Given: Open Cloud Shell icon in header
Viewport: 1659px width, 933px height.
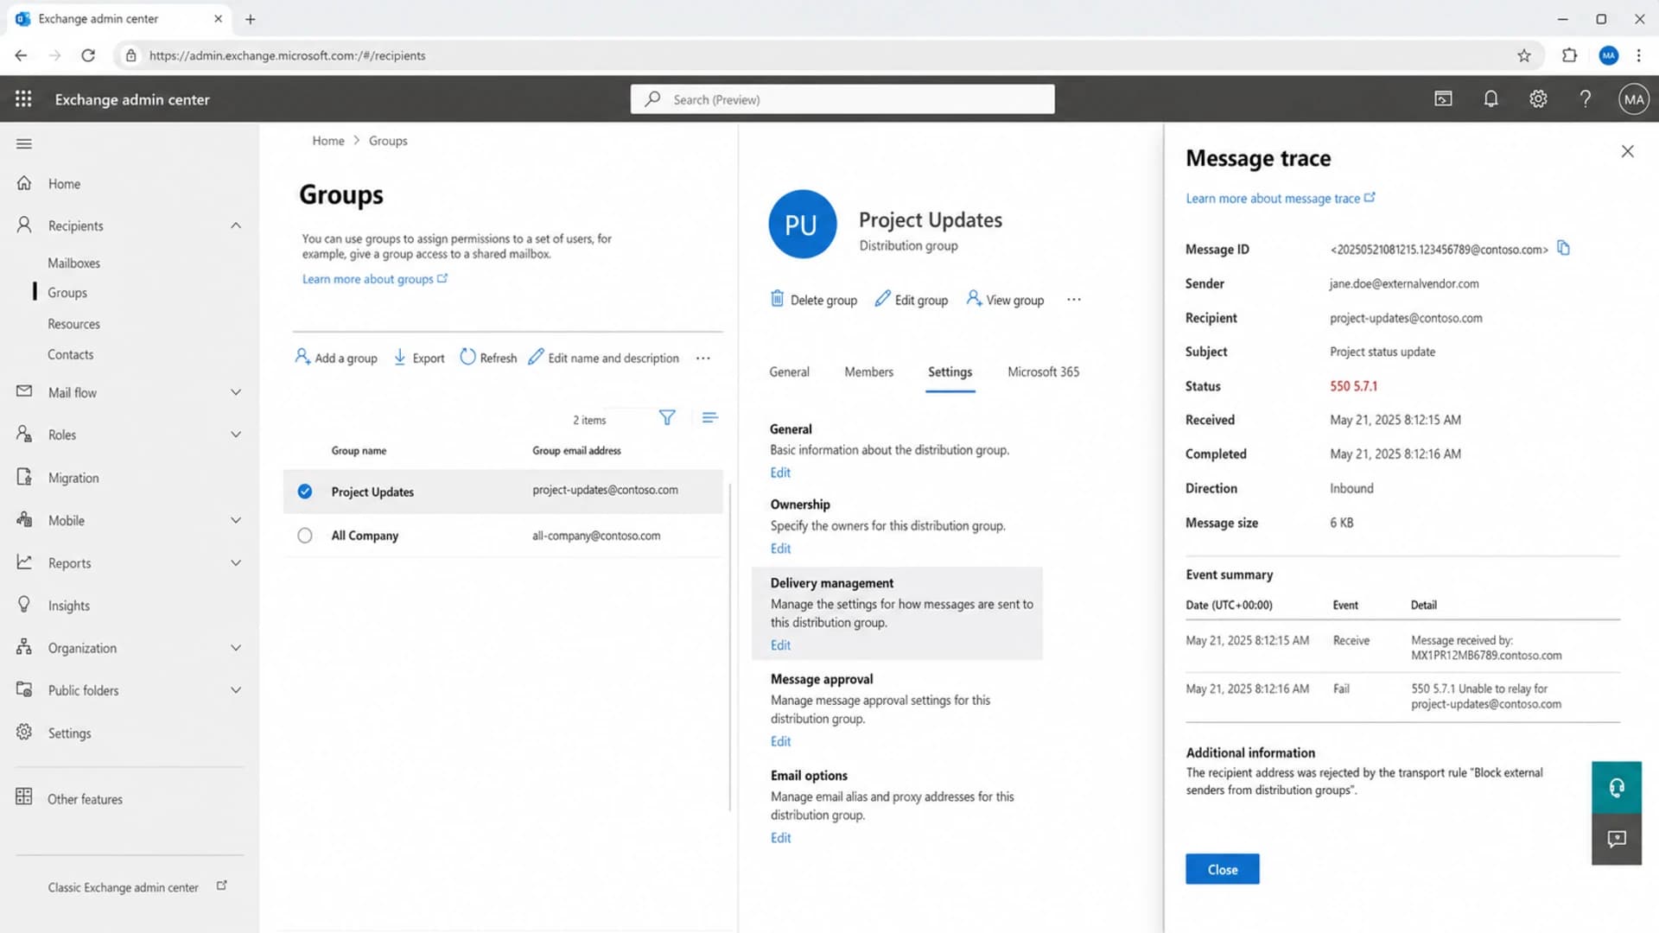Looking at the screenshot, I should click(x=1443, y=99).
